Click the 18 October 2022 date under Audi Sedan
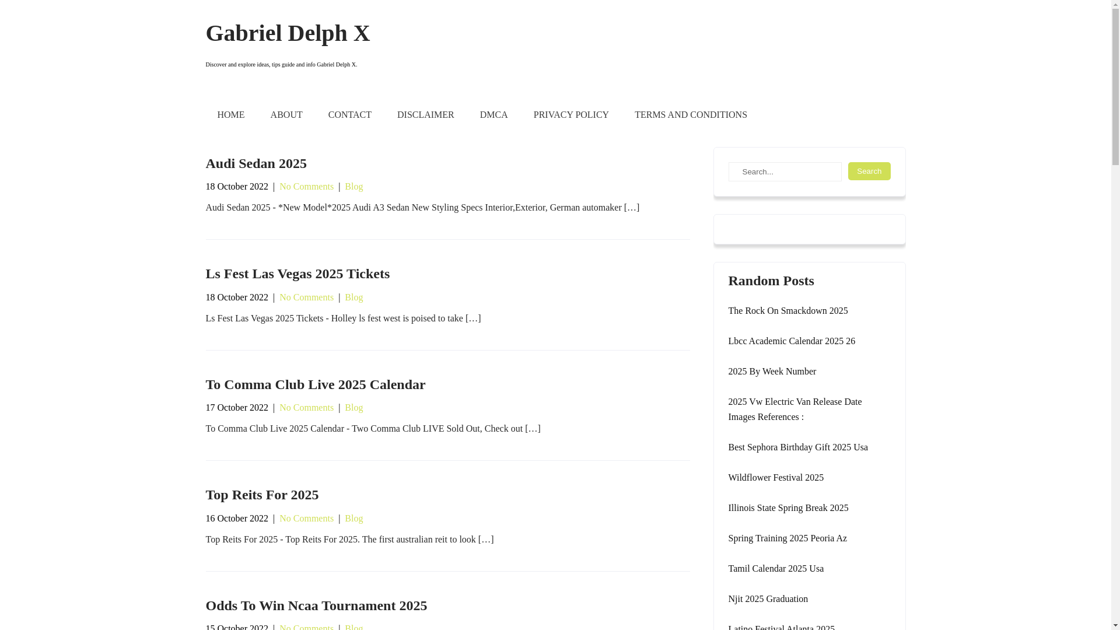The width and height of the screenshot is (1120, 630). (x=237, y=187)
